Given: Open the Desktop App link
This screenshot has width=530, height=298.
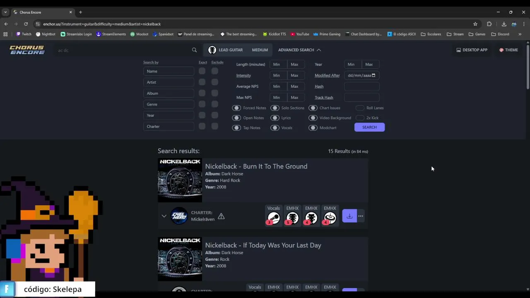Looking at the screenshot, I should tap(472, 50).
